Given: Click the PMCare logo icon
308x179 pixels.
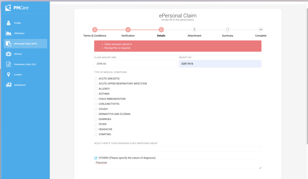Looking at the screenshot, I should [x=8, y=8].
